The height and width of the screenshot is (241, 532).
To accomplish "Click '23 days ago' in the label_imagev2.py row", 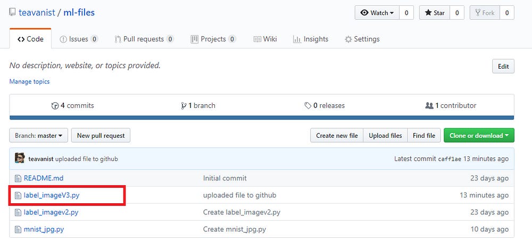I will pos(489,212).
